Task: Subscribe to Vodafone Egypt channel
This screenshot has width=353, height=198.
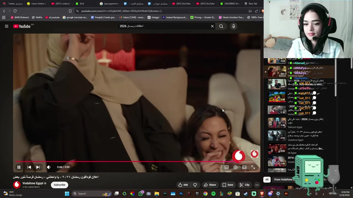Action: [59, 185]
